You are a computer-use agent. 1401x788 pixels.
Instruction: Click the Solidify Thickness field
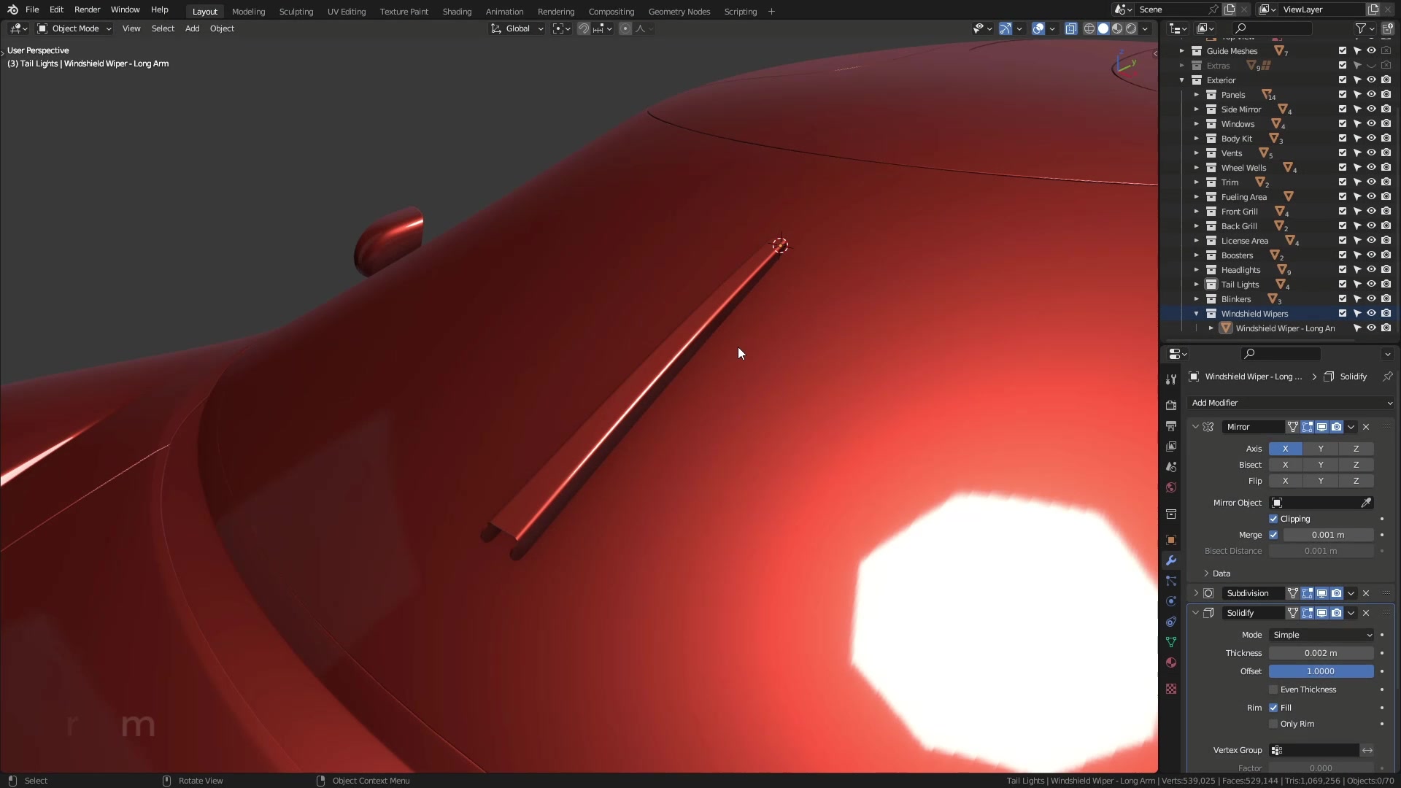[x=1321, y=653]
